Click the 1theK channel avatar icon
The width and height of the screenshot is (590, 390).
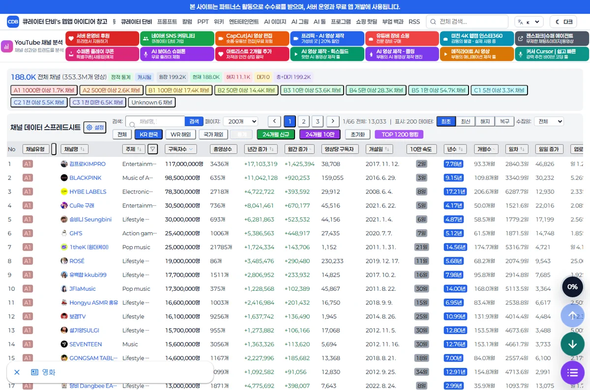coord(64,247)
